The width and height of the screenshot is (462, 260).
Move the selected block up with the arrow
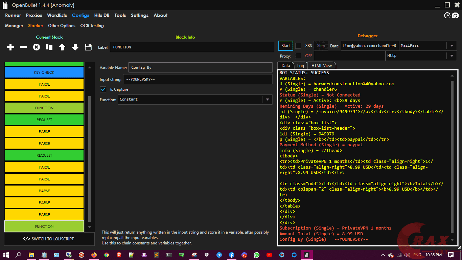62,47
